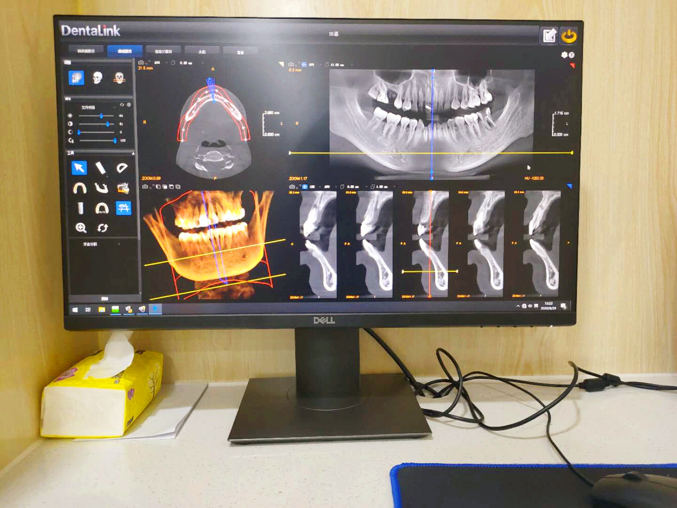Choose the protractor angle tool

122,167
